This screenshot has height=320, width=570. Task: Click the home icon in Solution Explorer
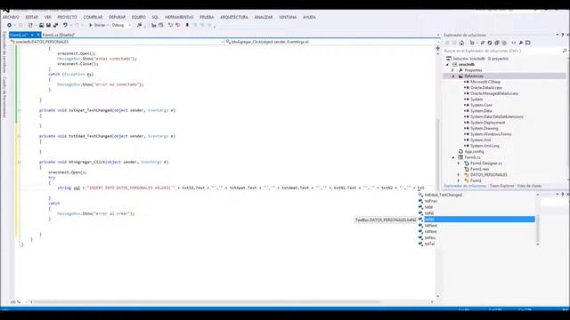coord(461,43)
